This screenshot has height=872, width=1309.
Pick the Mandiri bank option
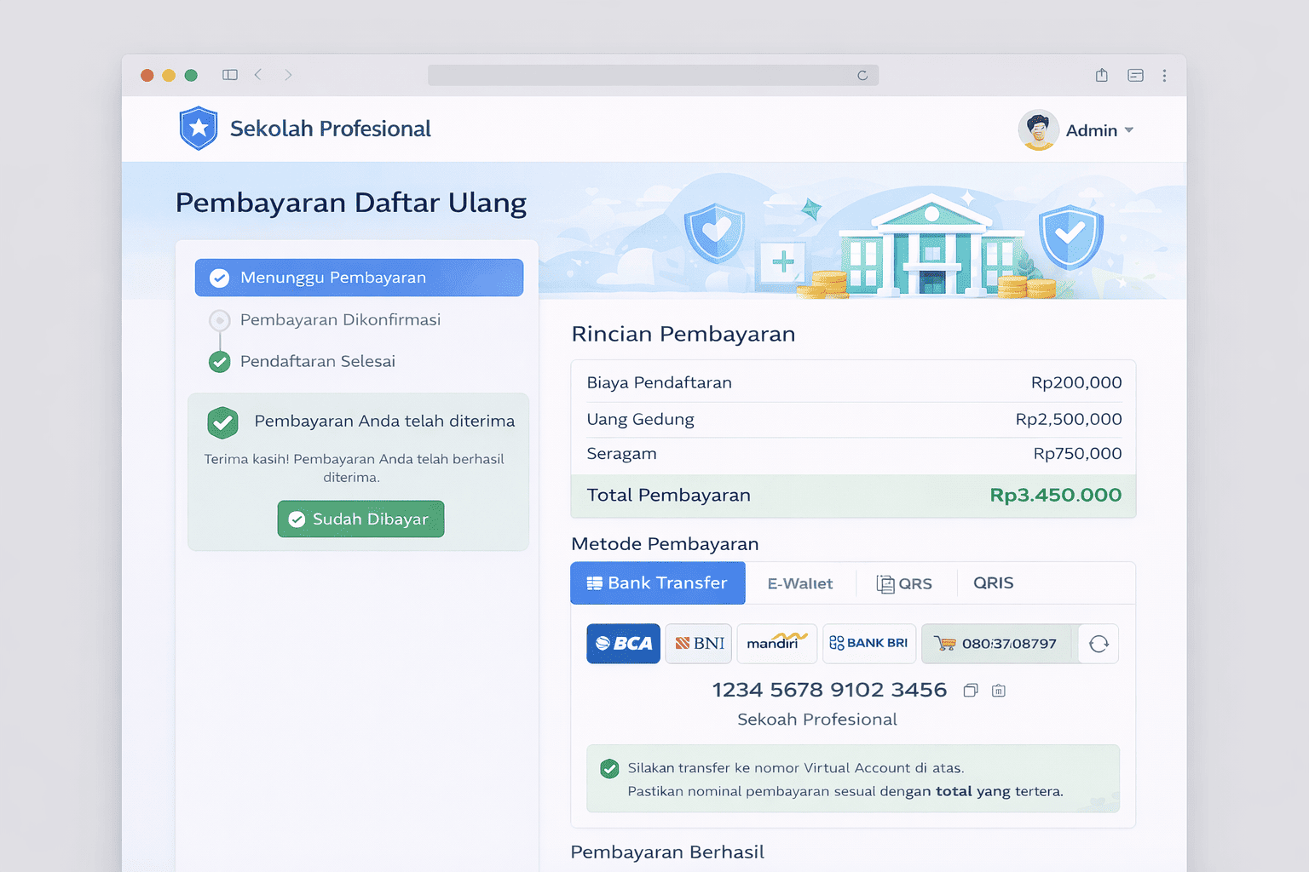coord(776,644)
